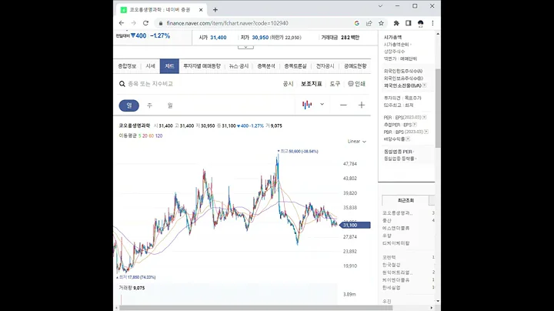Switch chart to 월 period
The width and height of the screenshot is (554, 311).
click(170, 105)
